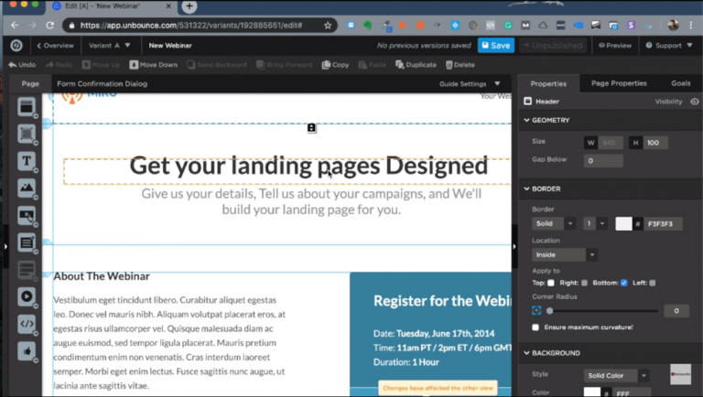Select the Text tool in left sidebar
703x397 pixels.
[27, 161]
